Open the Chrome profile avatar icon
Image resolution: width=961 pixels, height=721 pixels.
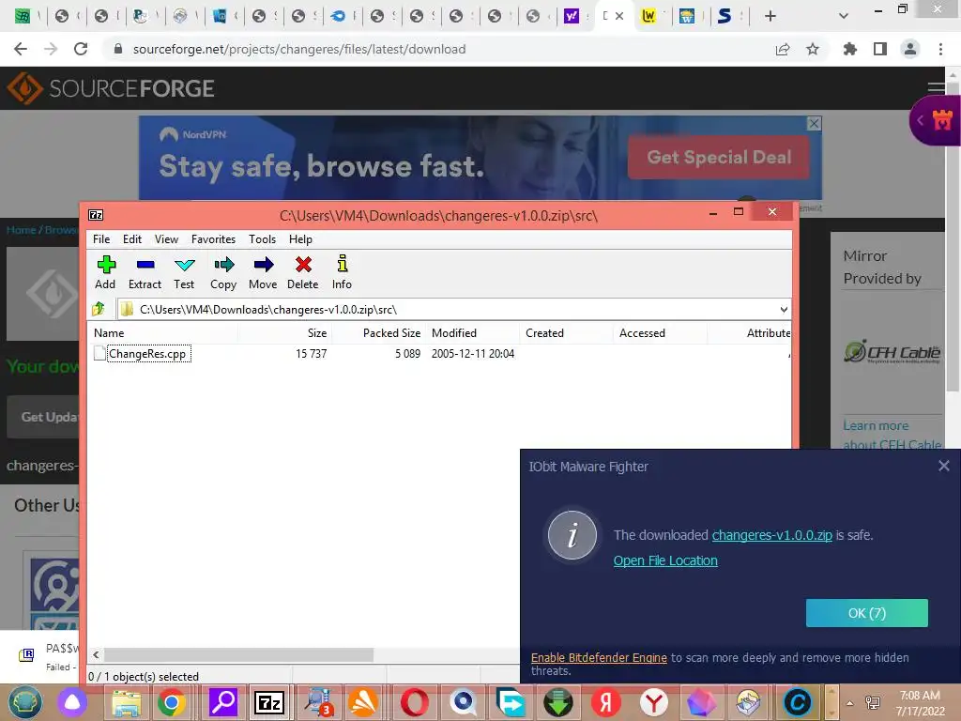click(x=910, y=49)
